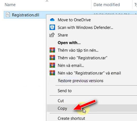Click the OneDrive cloud icon
This screenshot has height=121, width=137.
point(52,20)
